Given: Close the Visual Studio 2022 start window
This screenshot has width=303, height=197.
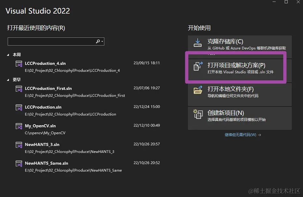Looking at the screenshot, I should 298,2.
